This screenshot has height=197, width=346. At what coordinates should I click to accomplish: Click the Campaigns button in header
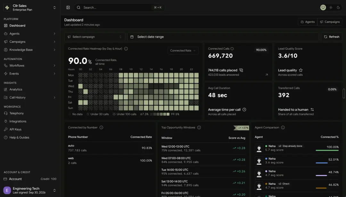(x=330, y=22)
